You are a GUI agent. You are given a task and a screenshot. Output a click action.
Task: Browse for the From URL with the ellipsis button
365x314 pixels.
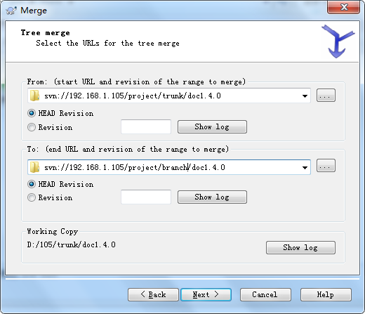326,96
